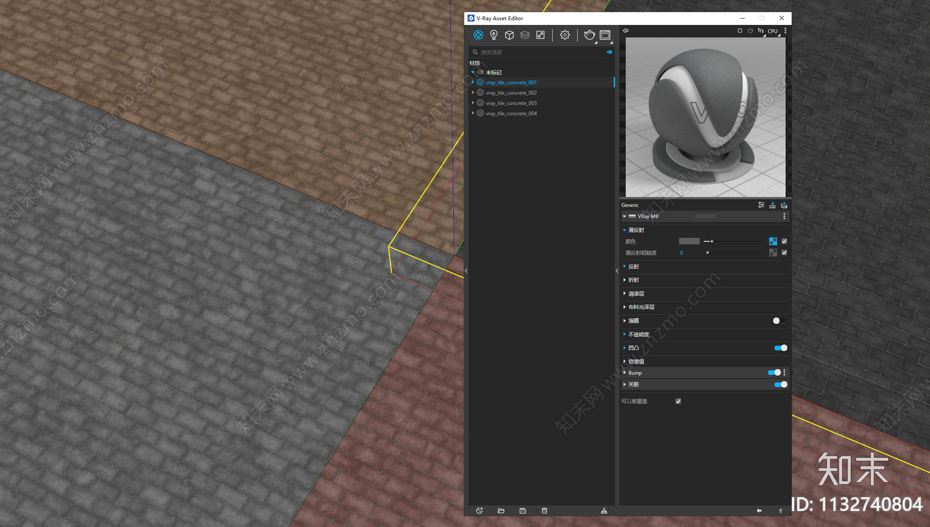Toggle the 可以被覆盖 checkbox
Image resolution: width=930 pixels, height=527 pixels.
pyautogui.click(x=678, y=401)
